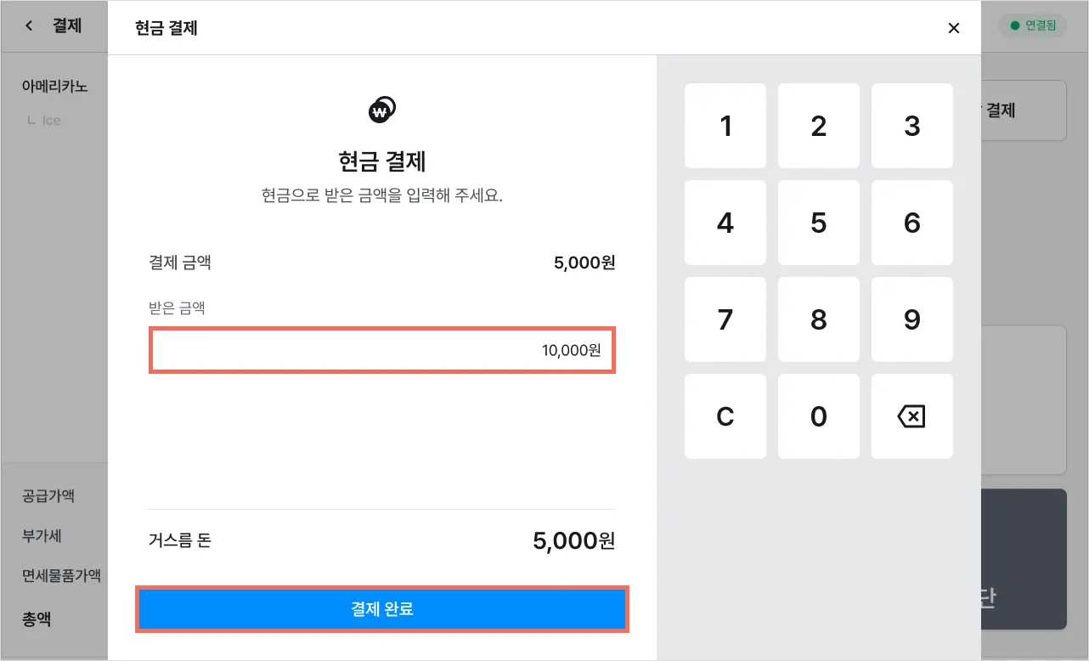This screenshot has height=661, width=1089.
Task: Hit the 8 key
Action: coord(818,319)
